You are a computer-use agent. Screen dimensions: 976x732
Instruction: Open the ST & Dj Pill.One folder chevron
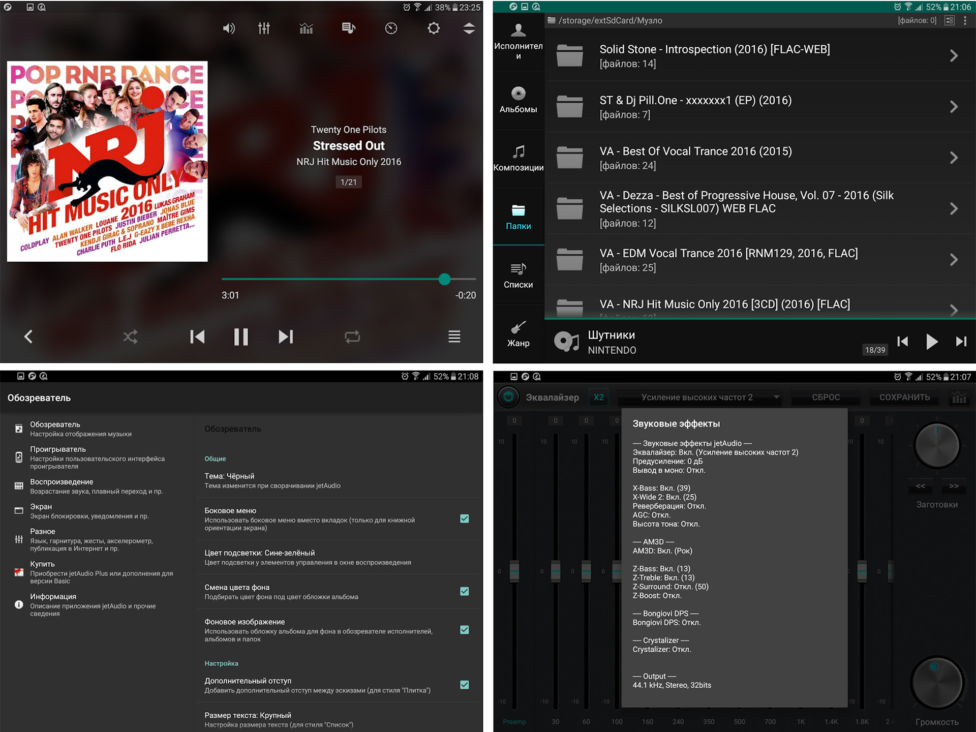(x=954, y=107)
